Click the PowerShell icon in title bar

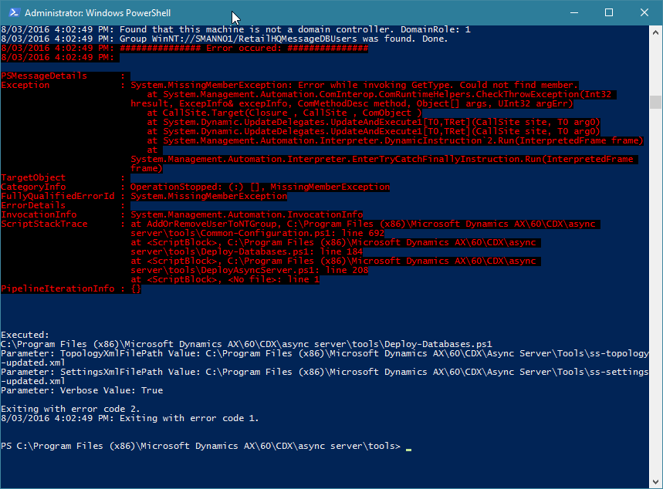coord(14,12)
